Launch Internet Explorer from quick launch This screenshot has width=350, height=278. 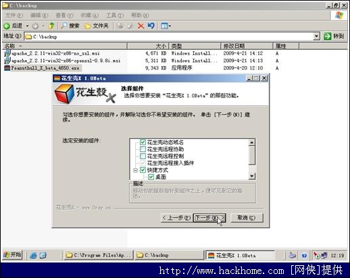coord(33,256)
